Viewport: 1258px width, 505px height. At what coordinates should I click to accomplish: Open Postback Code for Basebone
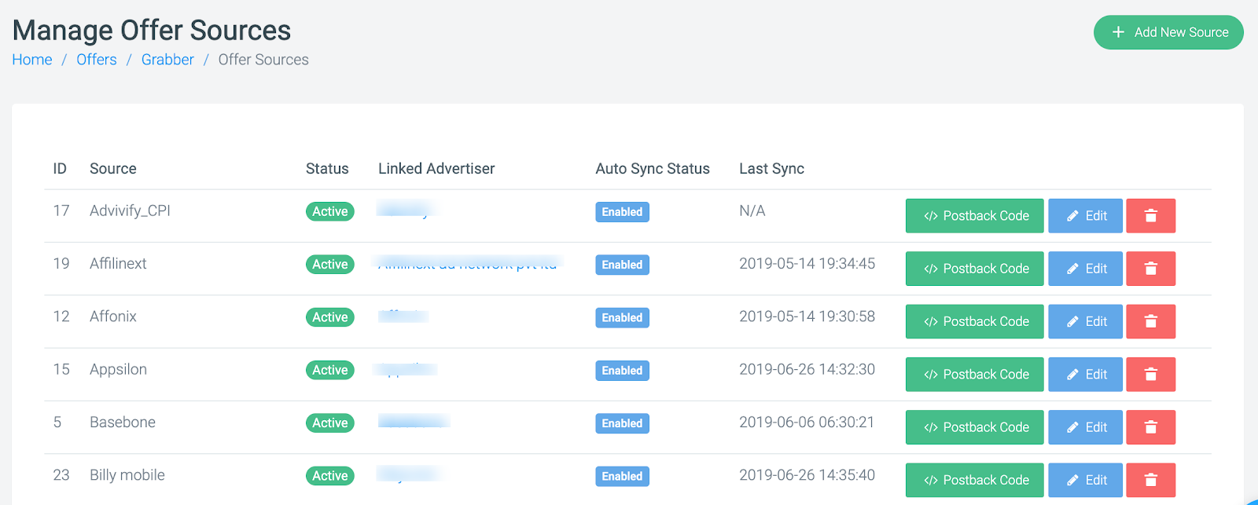pos(975,427)
